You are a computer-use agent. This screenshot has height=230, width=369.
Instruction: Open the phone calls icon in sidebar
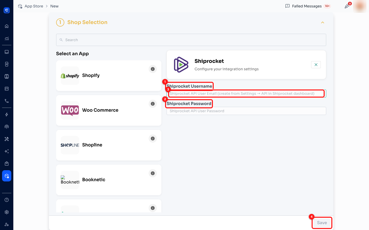tap(7, 101)
